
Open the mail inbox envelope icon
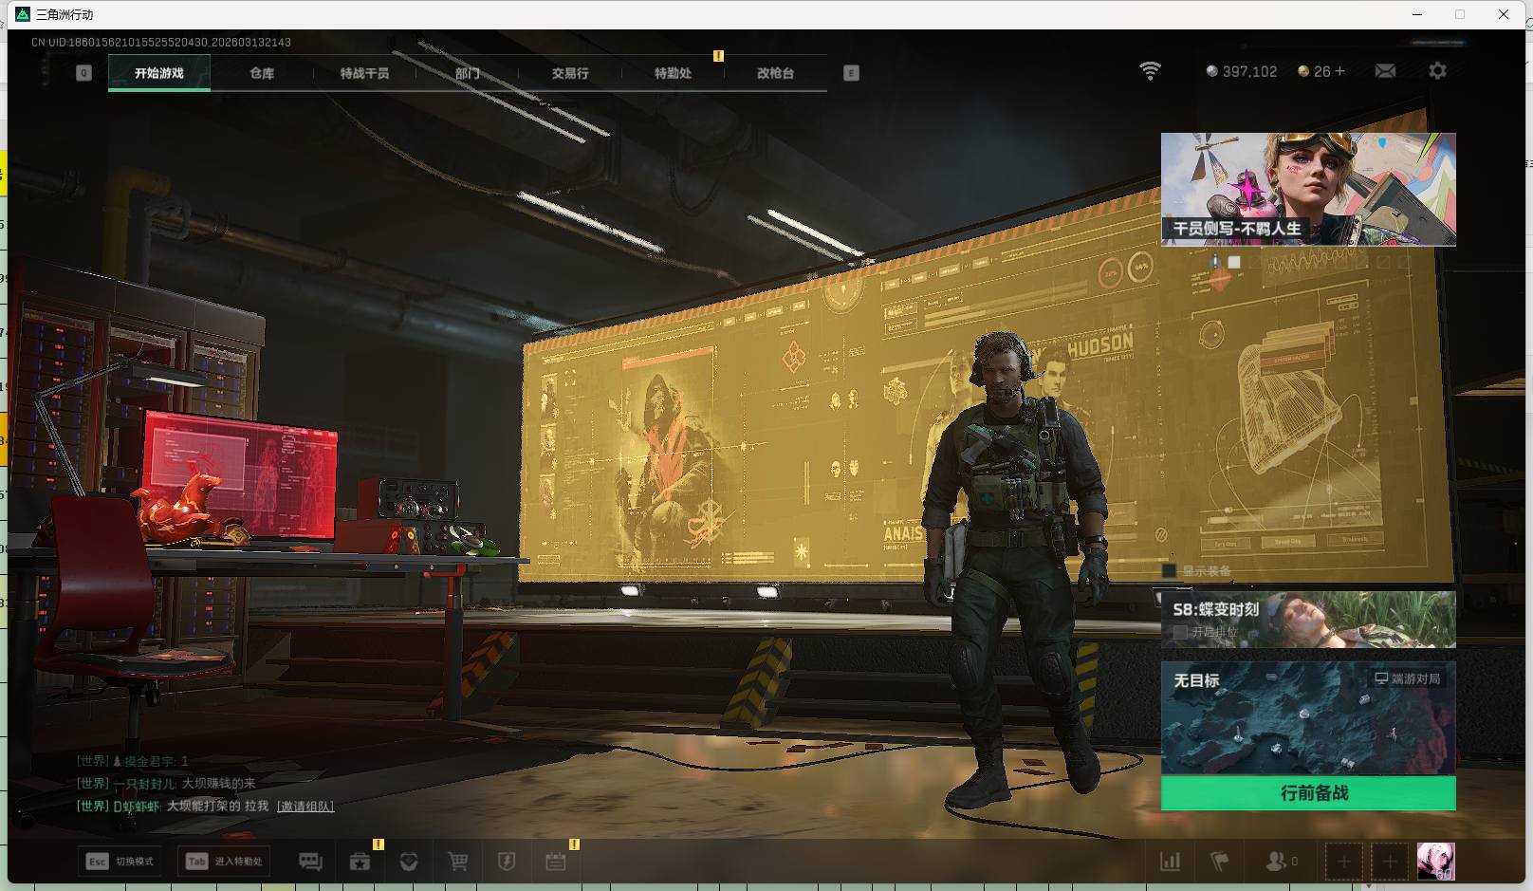[1385, 71]
